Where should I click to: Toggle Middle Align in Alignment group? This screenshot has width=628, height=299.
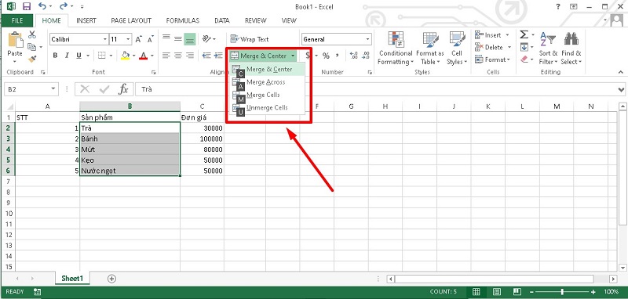pyautogui.click(x=178, y=38)
